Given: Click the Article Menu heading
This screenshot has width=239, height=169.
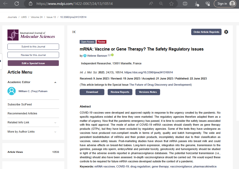Looking at the screenshot, I should tap(20, 72).
